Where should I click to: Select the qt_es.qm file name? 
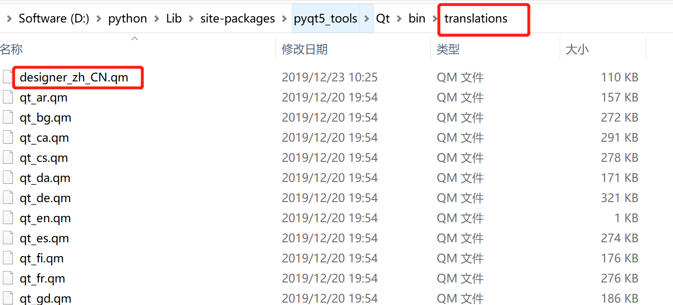[x=44, y=238]
